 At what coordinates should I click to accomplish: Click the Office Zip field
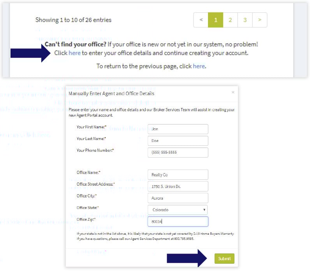pyautogui.click(x=178, y=222)
